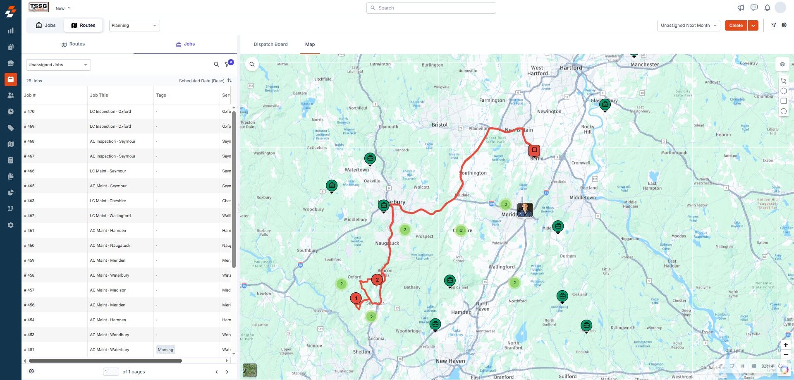794x380 pixels.
Task: Open table settings gear below jobs list
Action: (31, 371)
